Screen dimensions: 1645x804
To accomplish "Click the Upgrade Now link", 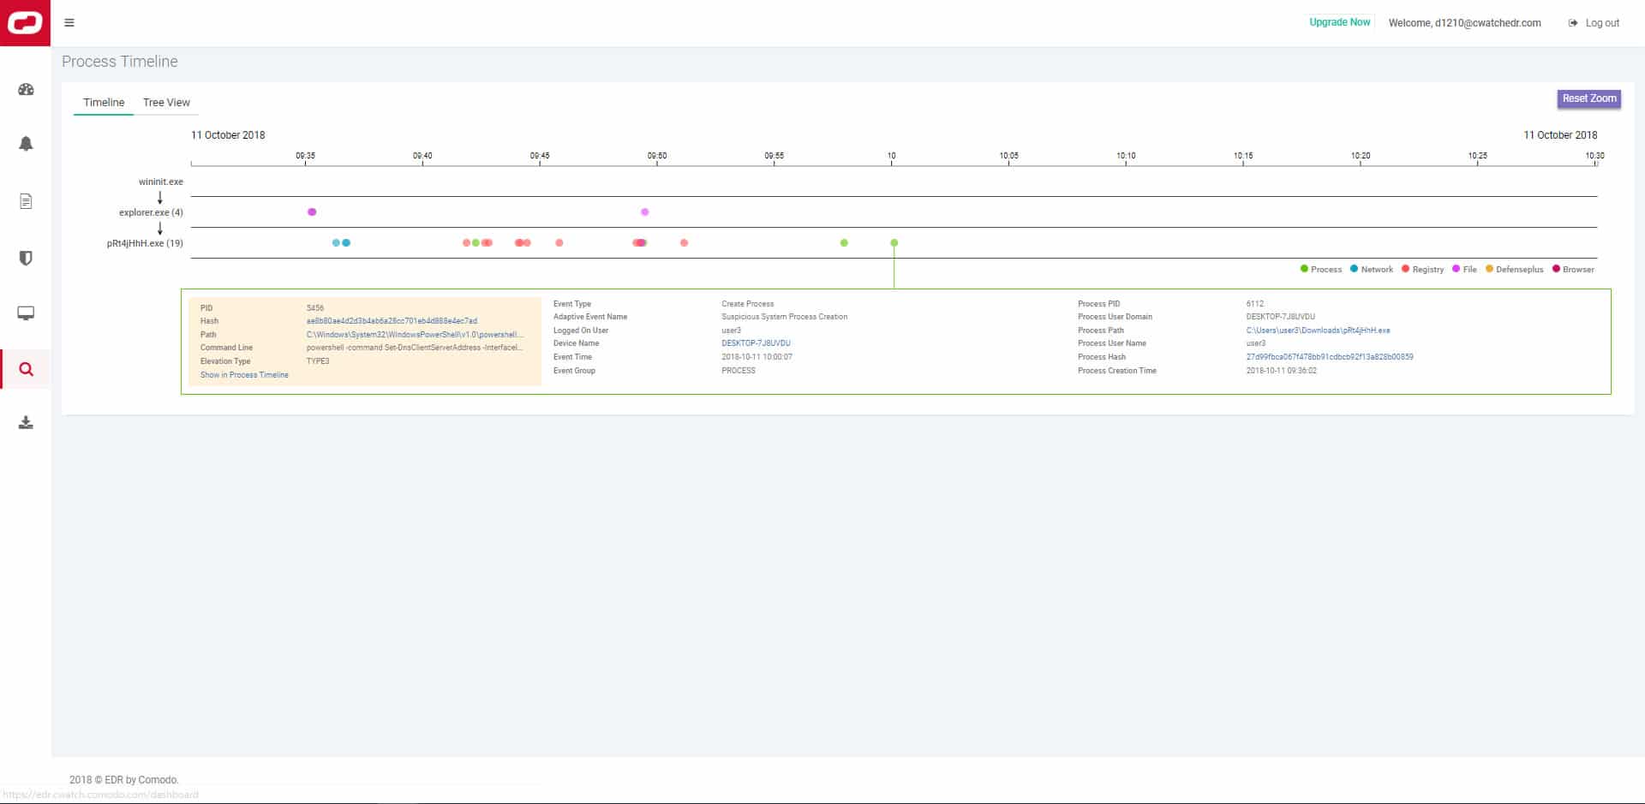I will point(1339,22).
